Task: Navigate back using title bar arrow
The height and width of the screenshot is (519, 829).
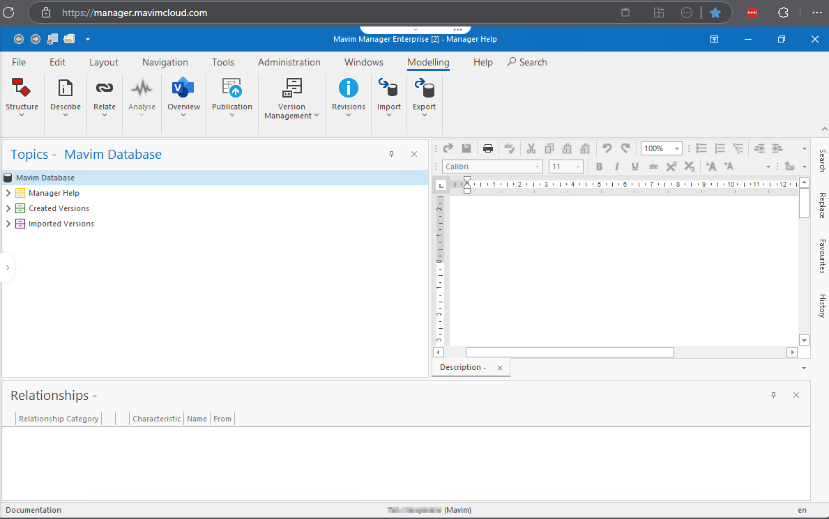Action: click(19, 39)
